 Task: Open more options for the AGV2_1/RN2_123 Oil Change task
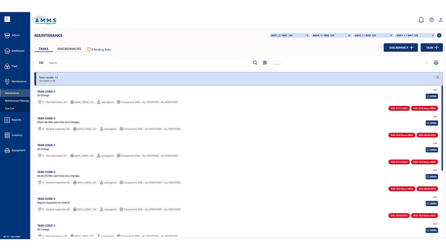[x=435, y=90]
